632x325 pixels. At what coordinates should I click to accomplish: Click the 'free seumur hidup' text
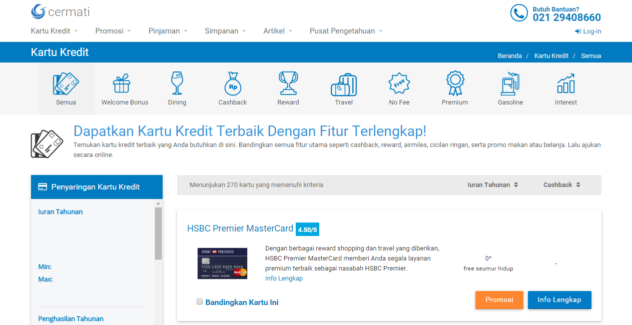[x=488, y=268]
